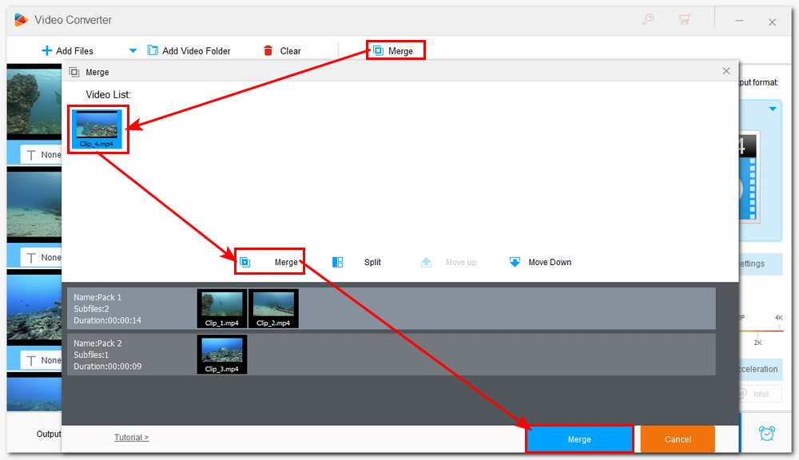The height and width of the screenshot is (460, 799).
Task: Select Clip_3.mp4 thumbnail in Pack 2
Action: (221, 355)
